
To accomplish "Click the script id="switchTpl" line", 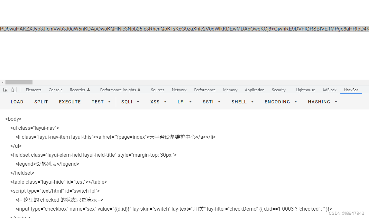I will pyautogui.click(x=55, y=191).
